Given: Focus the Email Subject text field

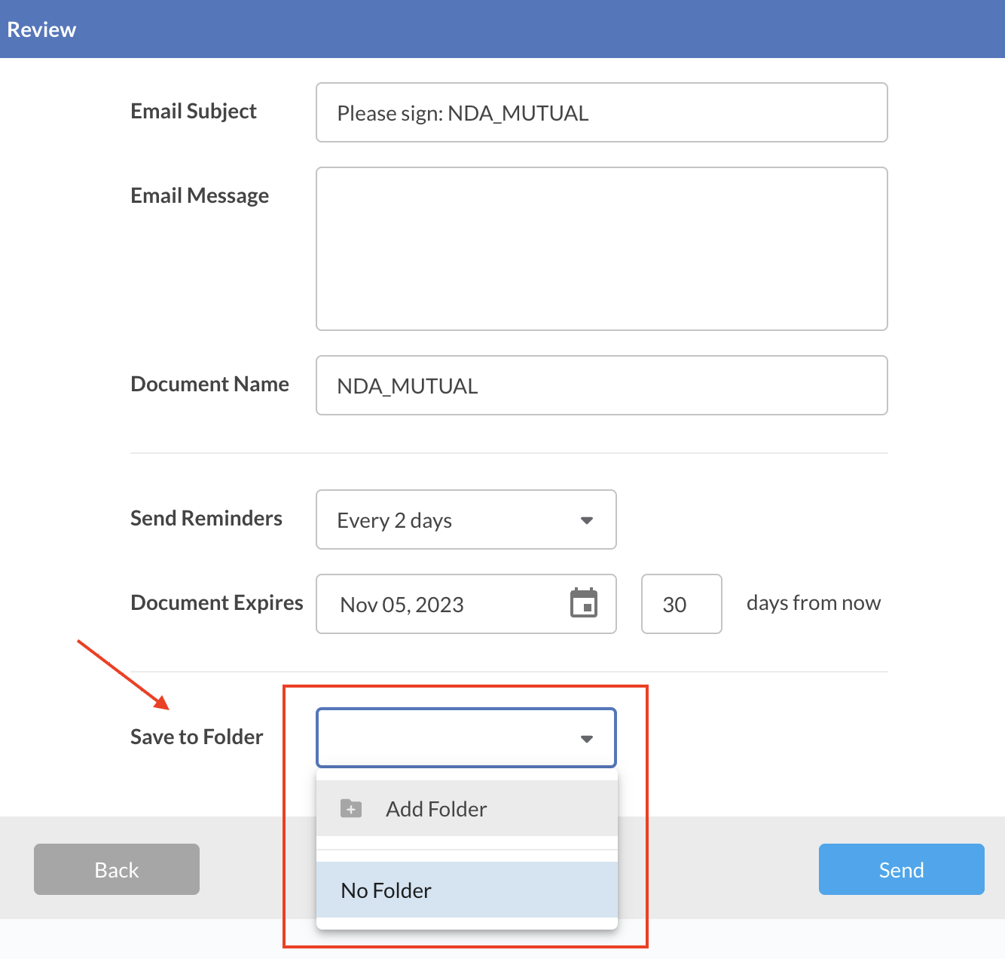Looking at the screenshot, I should click(601, 113).
